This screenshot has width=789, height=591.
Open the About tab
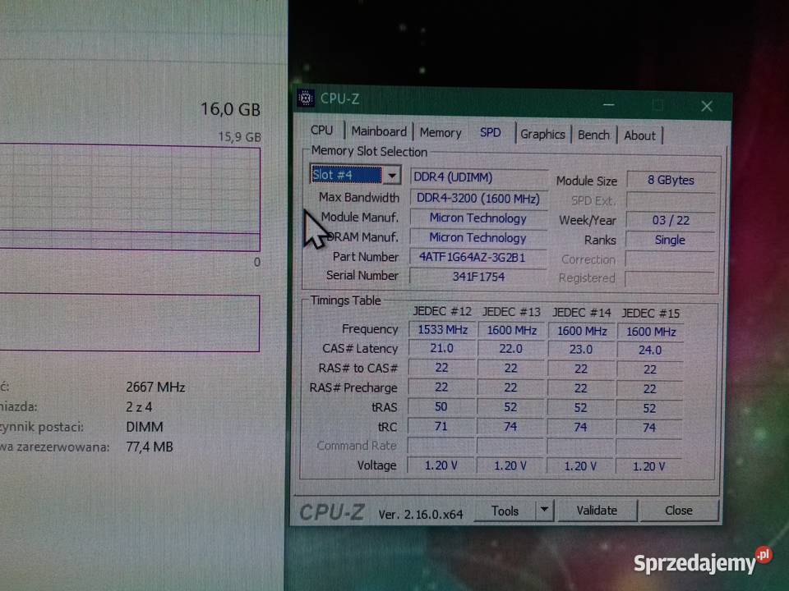click(639, 135)
